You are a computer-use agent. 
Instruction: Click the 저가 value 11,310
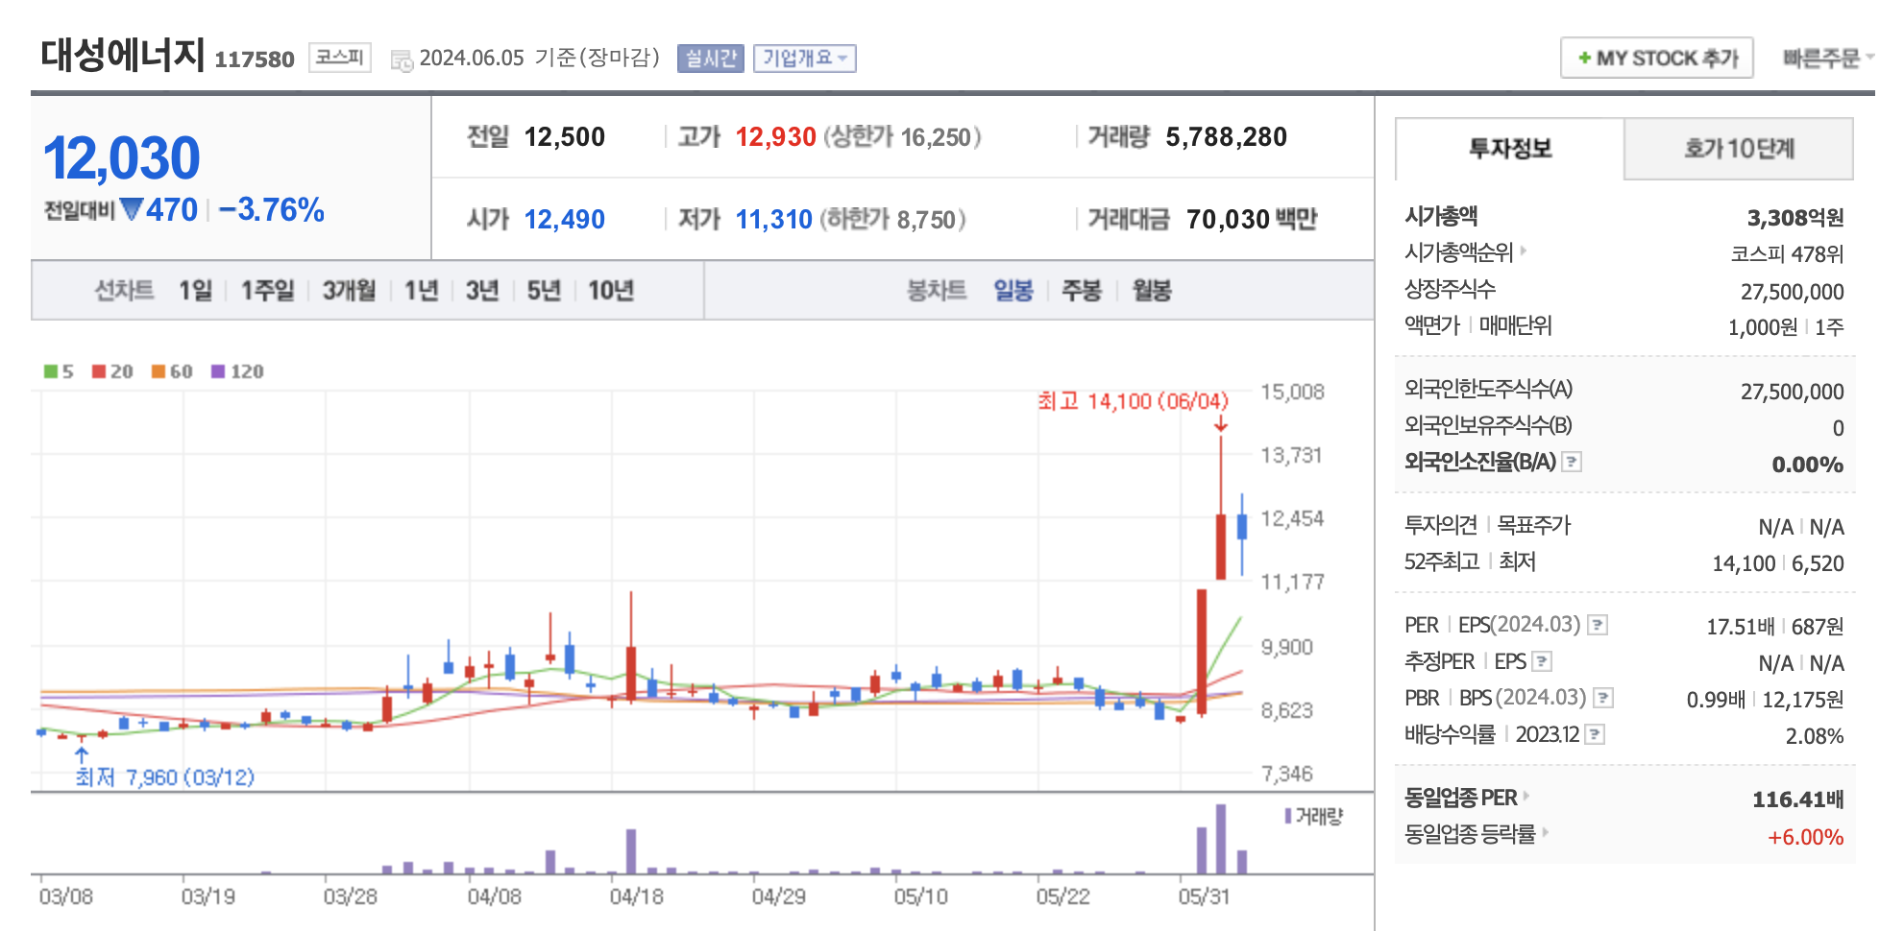point(774,220)
